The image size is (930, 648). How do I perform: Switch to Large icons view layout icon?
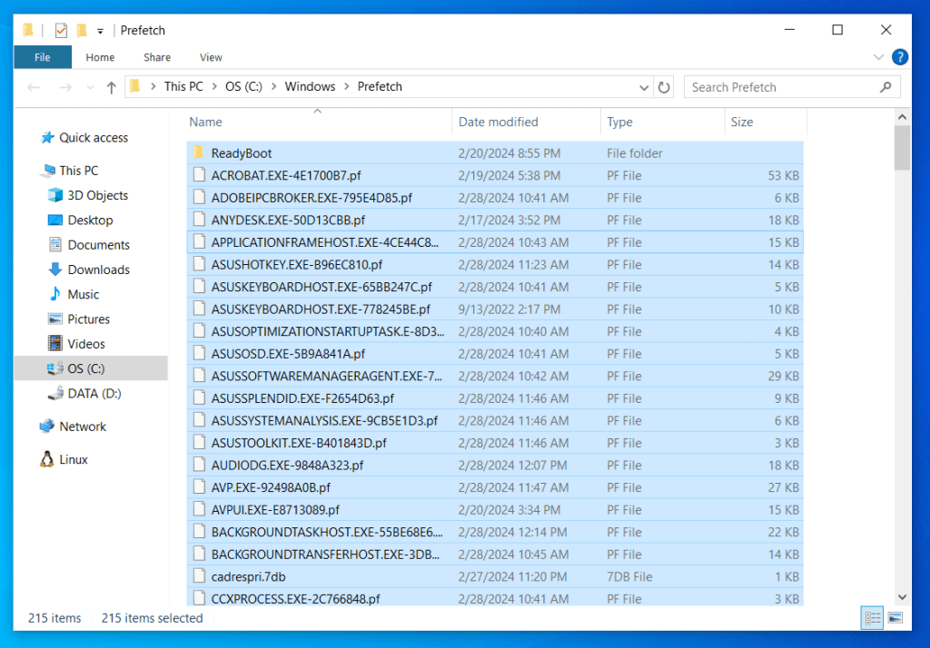pos(895,618)
